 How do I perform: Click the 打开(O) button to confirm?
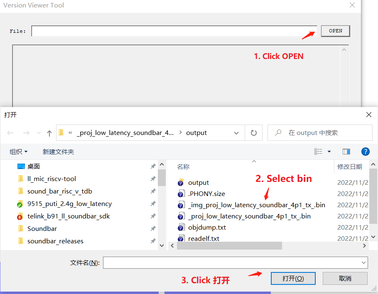point(293,278)
